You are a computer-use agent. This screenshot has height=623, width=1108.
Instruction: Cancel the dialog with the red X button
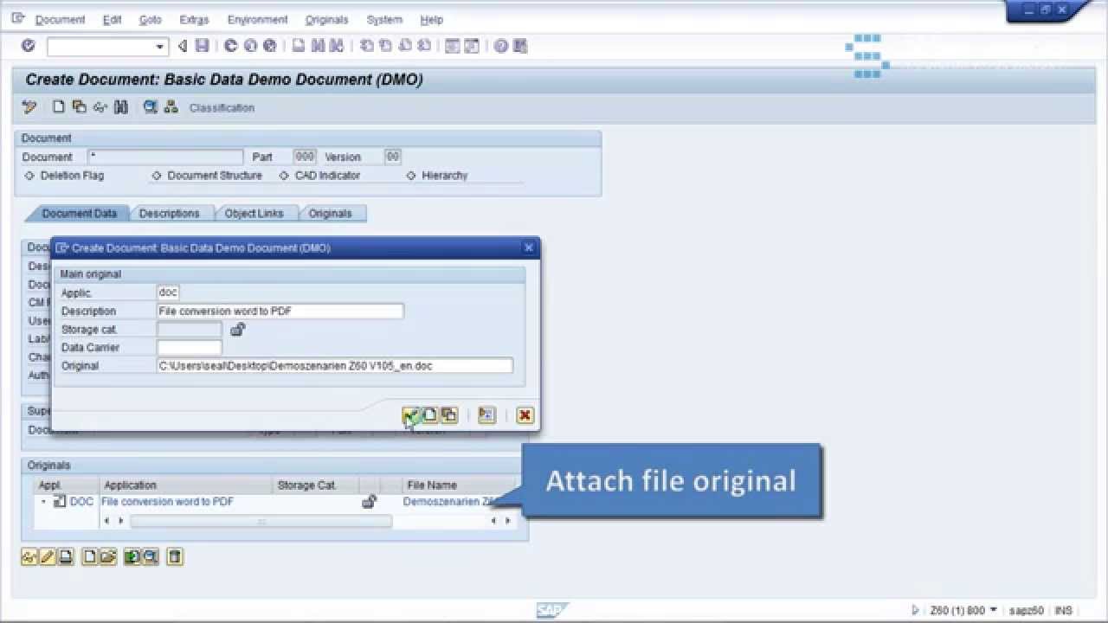[525, 415]
